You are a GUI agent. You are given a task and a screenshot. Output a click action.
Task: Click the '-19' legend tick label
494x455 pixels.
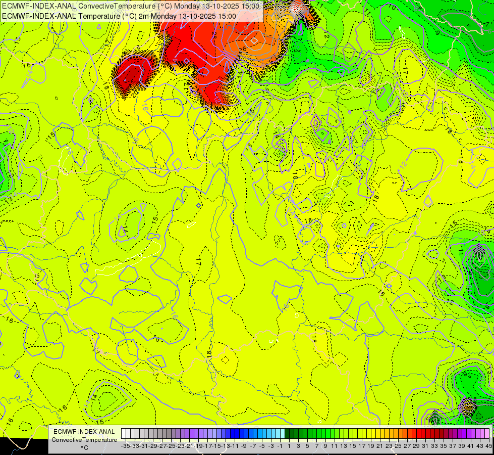coord(198,446)
